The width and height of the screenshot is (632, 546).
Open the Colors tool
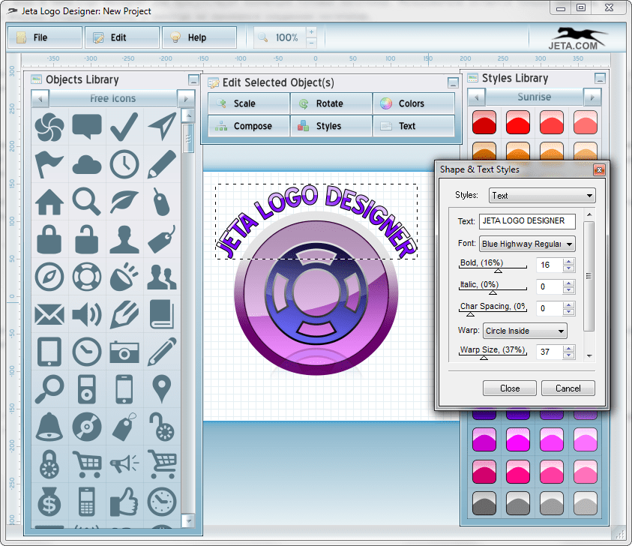click(414, 103)
